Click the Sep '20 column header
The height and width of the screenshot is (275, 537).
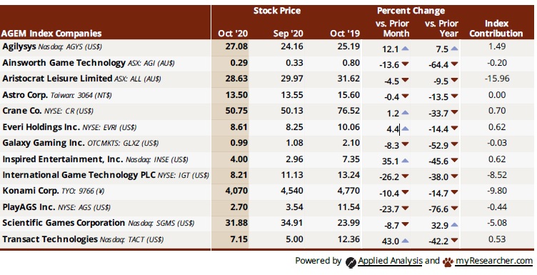tap(288, 34)
